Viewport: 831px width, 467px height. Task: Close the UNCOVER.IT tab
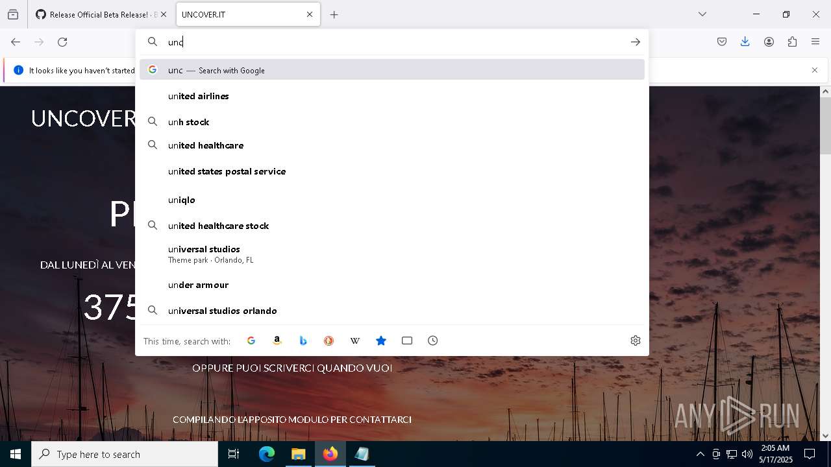point(310,14)
